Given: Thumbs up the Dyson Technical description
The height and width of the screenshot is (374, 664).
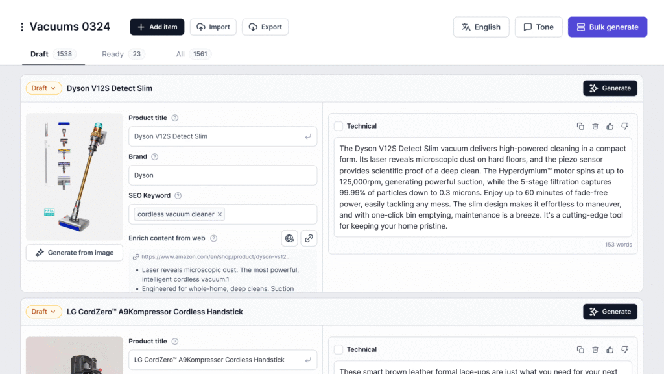Looking at the screenshot, I should point(610,126).
